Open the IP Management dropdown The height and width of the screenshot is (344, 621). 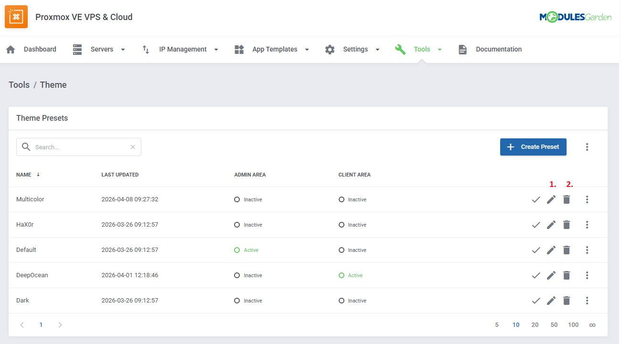click(181, 50)
